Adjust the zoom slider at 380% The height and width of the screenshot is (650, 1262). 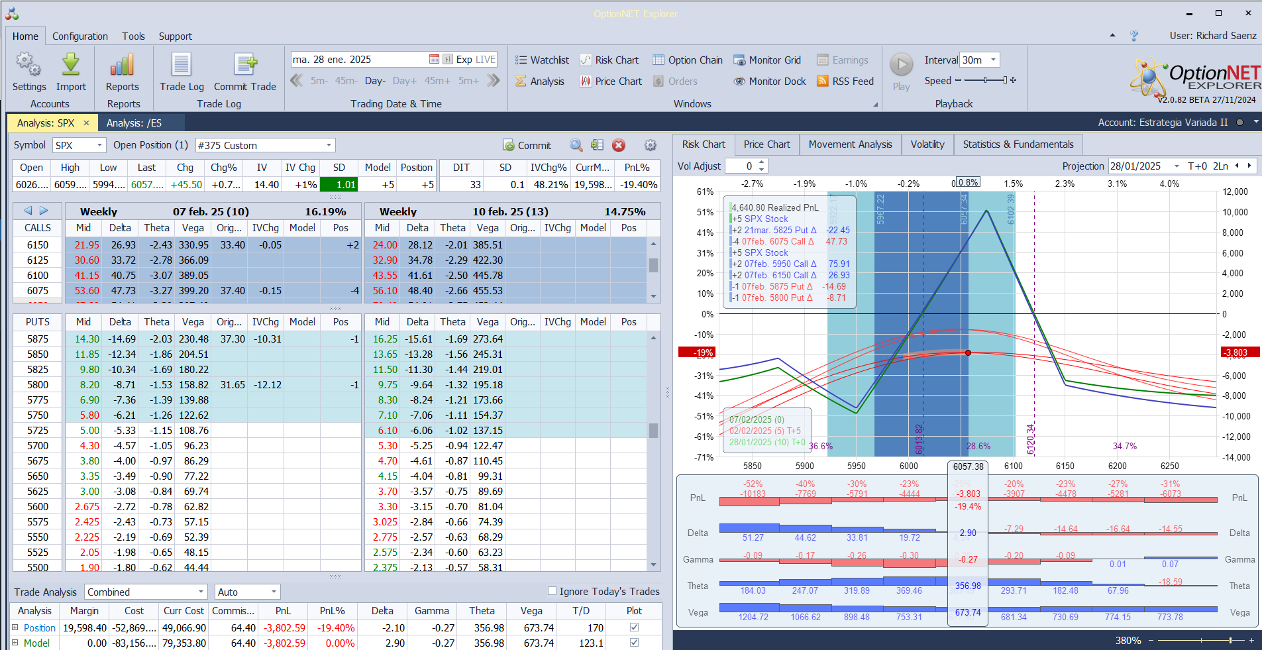[1199, 641]
